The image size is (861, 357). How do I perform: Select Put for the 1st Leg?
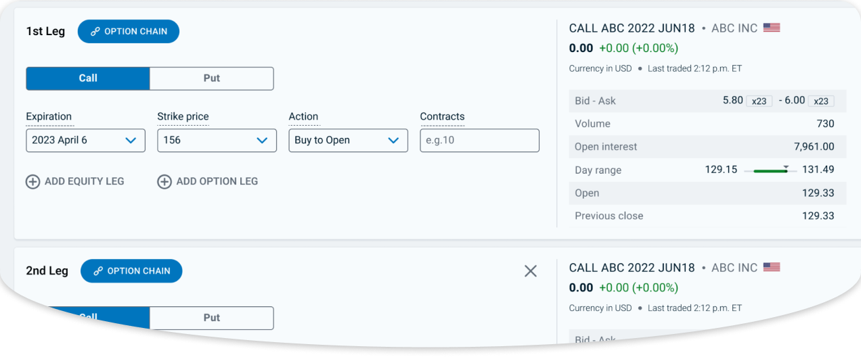(212, 78)
